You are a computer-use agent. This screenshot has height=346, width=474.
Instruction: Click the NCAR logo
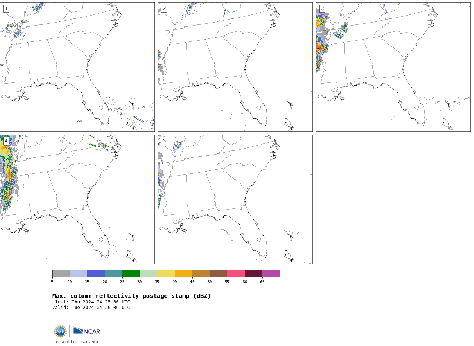click(x=87, y=331)
